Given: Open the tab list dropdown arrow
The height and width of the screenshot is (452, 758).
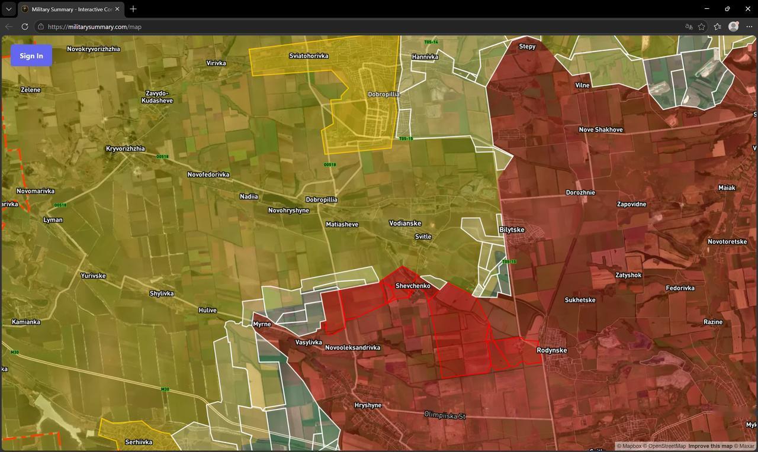Looking at the screenshot, I should point(8,9).
